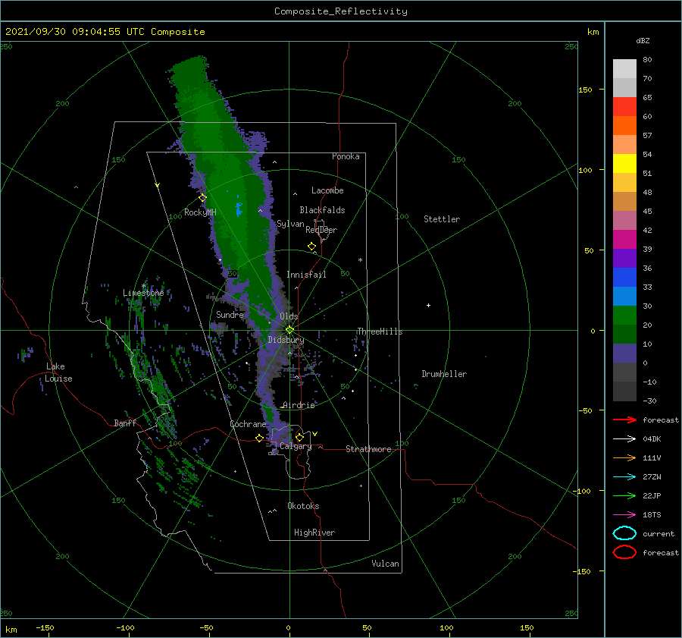Click white asterisk marker above Limestone
This screenshot has width=682, height=638.
click(x=143, y=286)
